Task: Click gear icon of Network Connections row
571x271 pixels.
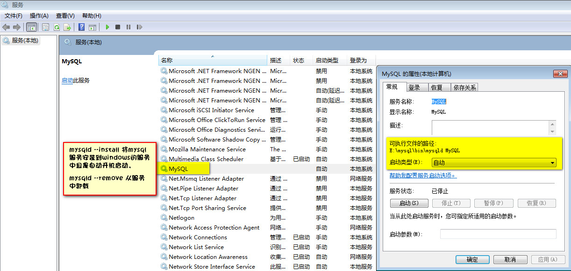Action: 164,237
